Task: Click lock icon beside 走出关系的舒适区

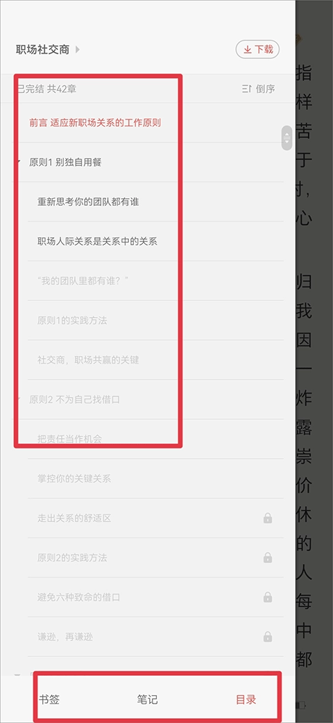Action: (x=268, y=519)
